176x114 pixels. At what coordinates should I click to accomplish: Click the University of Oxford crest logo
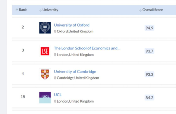point(45,28)
